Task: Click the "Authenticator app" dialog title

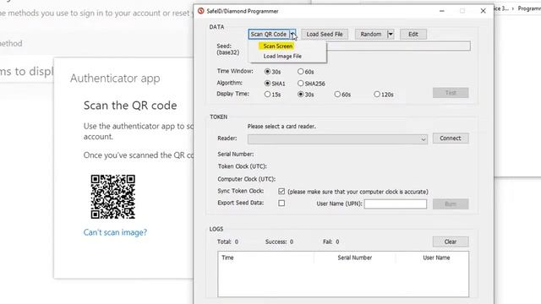Action: pos(115,79)
